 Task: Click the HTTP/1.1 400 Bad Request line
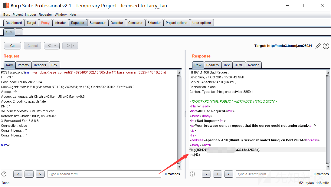coord(209,72)
